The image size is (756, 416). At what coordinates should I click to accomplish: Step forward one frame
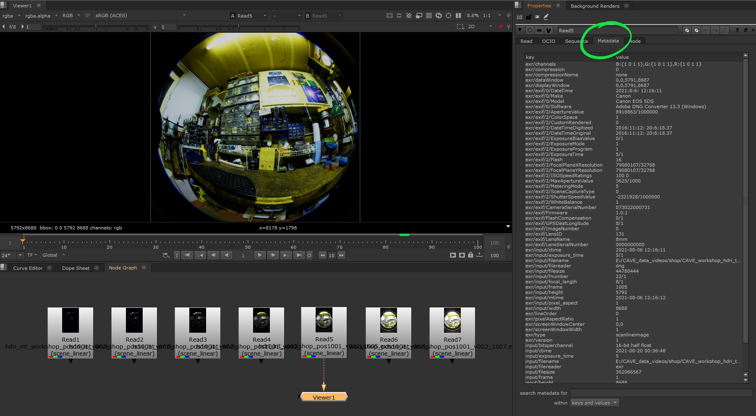point(273,255)
